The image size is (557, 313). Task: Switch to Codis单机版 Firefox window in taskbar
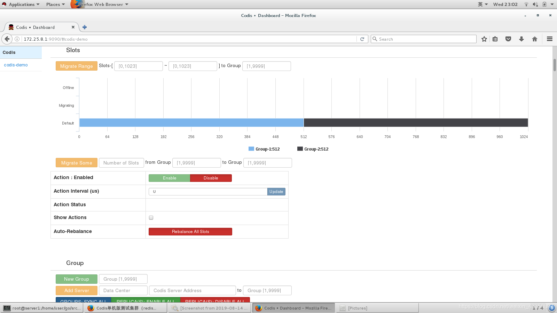126,308
